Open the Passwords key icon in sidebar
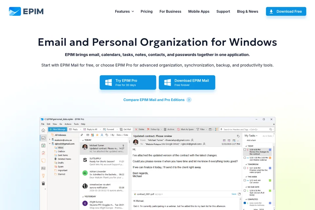Image resolution: width=315 pixels, height=210 pixels. 43,176
